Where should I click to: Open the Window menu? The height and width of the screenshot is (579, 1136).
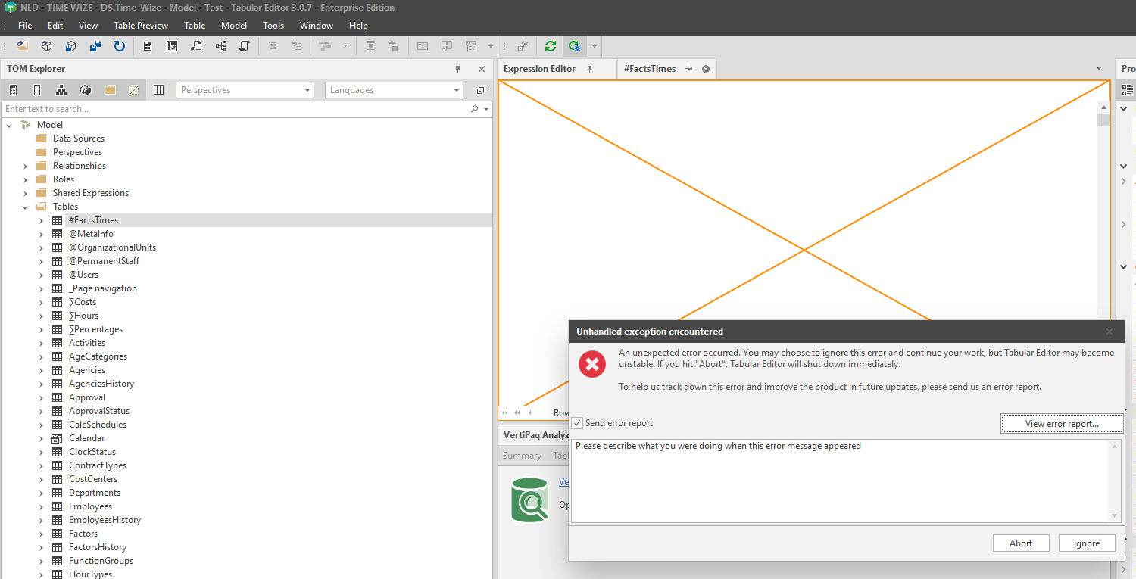point(317,25)
